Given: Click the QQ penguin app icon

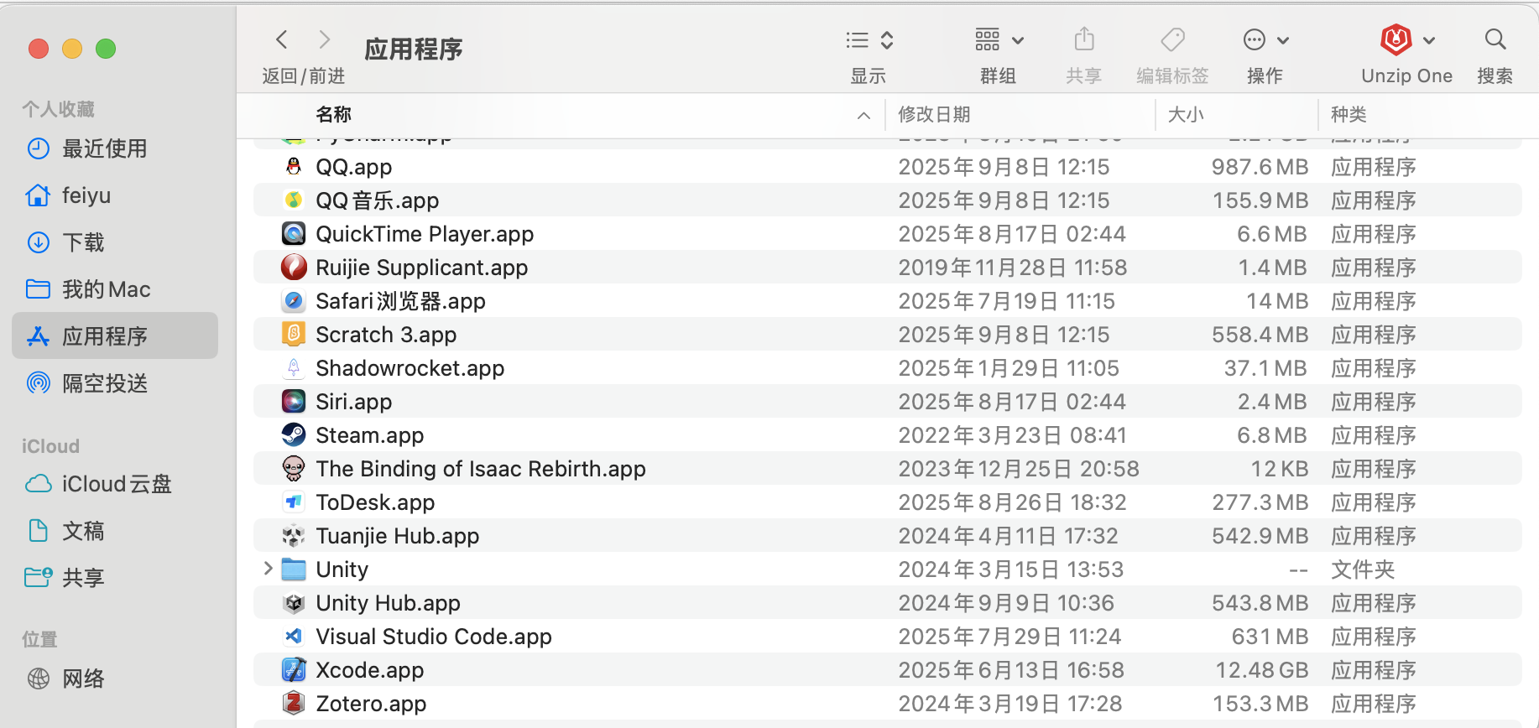Looking at the screenshot, I should [293, 166].
